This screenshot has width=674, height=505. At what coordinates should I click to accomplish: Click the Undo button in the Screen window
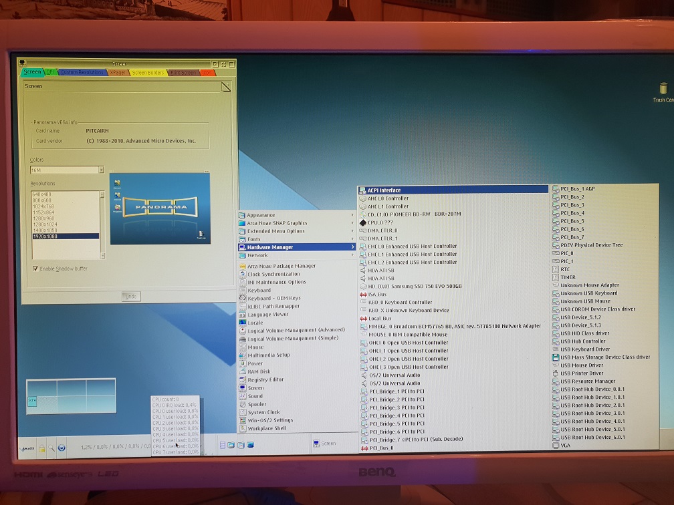tap(131, 297)
